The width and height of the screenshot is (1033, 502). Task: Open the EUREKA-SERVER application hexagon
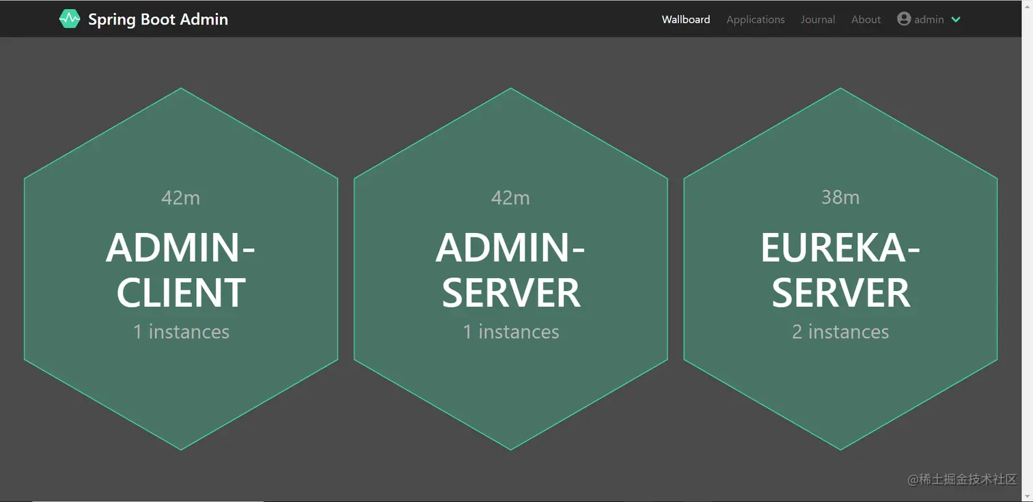click(840, 269)
